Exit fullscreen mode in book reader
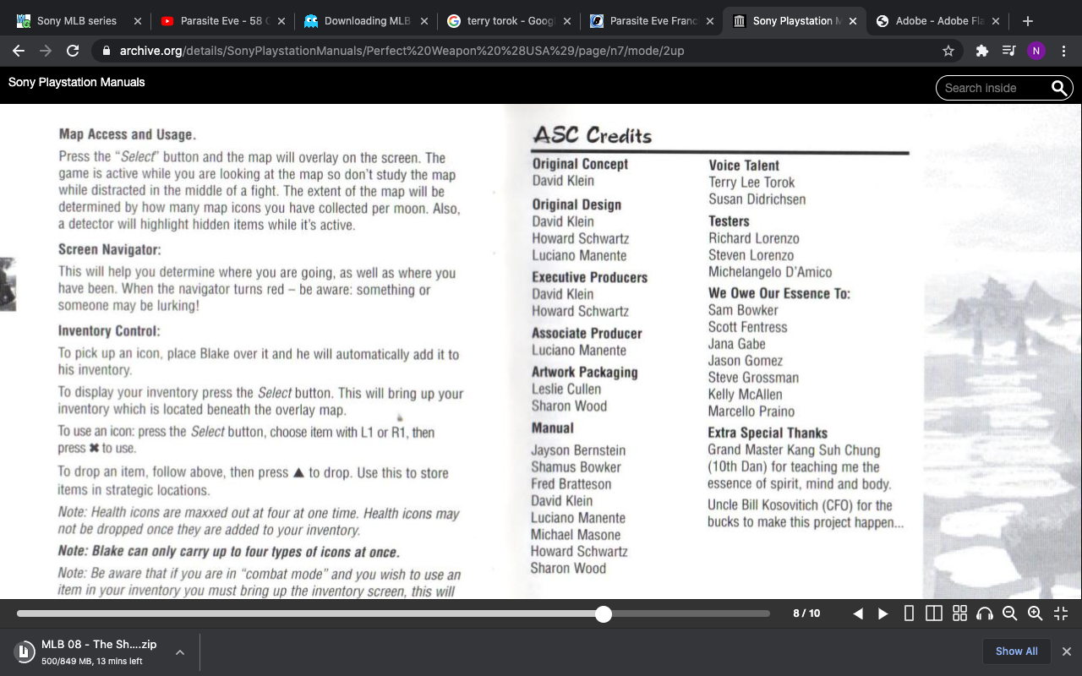The width and height of the screenshot is (1082, 676). 1061,613
